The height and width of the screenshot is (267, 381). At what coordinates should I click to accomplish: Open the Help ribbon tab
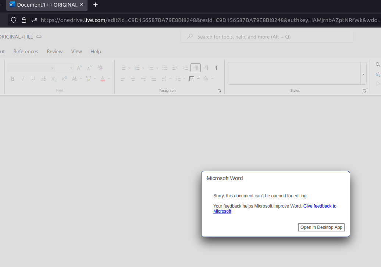pos(96,51)
